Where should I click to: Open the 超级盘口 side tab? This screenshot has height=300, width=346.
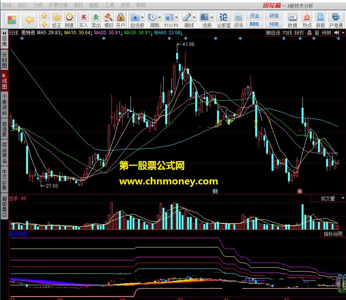pyautogui.click(x=4, y=206)
